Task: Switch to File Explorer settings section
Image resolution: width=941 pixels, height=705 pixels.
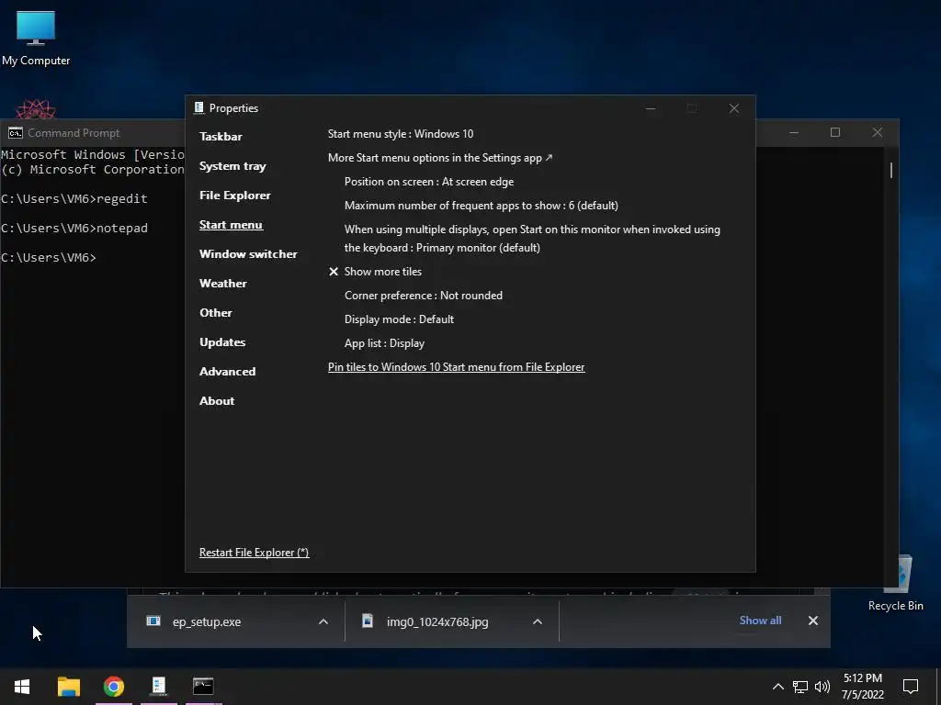Action: [x=234, y=196]
